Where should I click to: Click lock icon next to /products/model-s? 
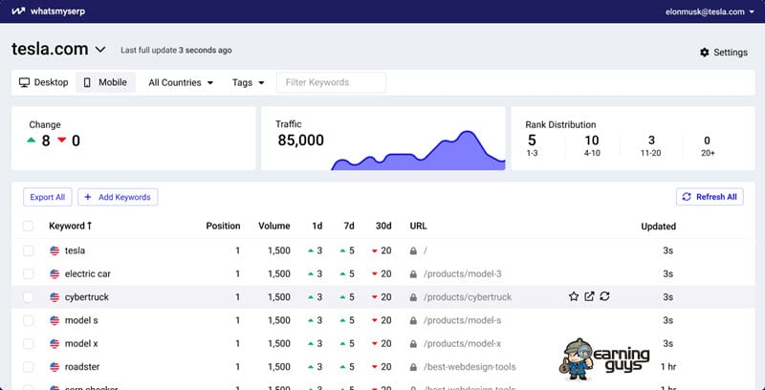pyautogui.click(x=413, y=320)
